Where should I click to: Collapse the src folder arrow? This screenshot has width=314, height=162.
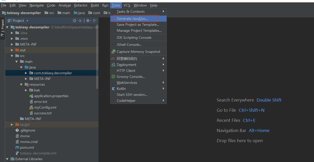(12, 56)
